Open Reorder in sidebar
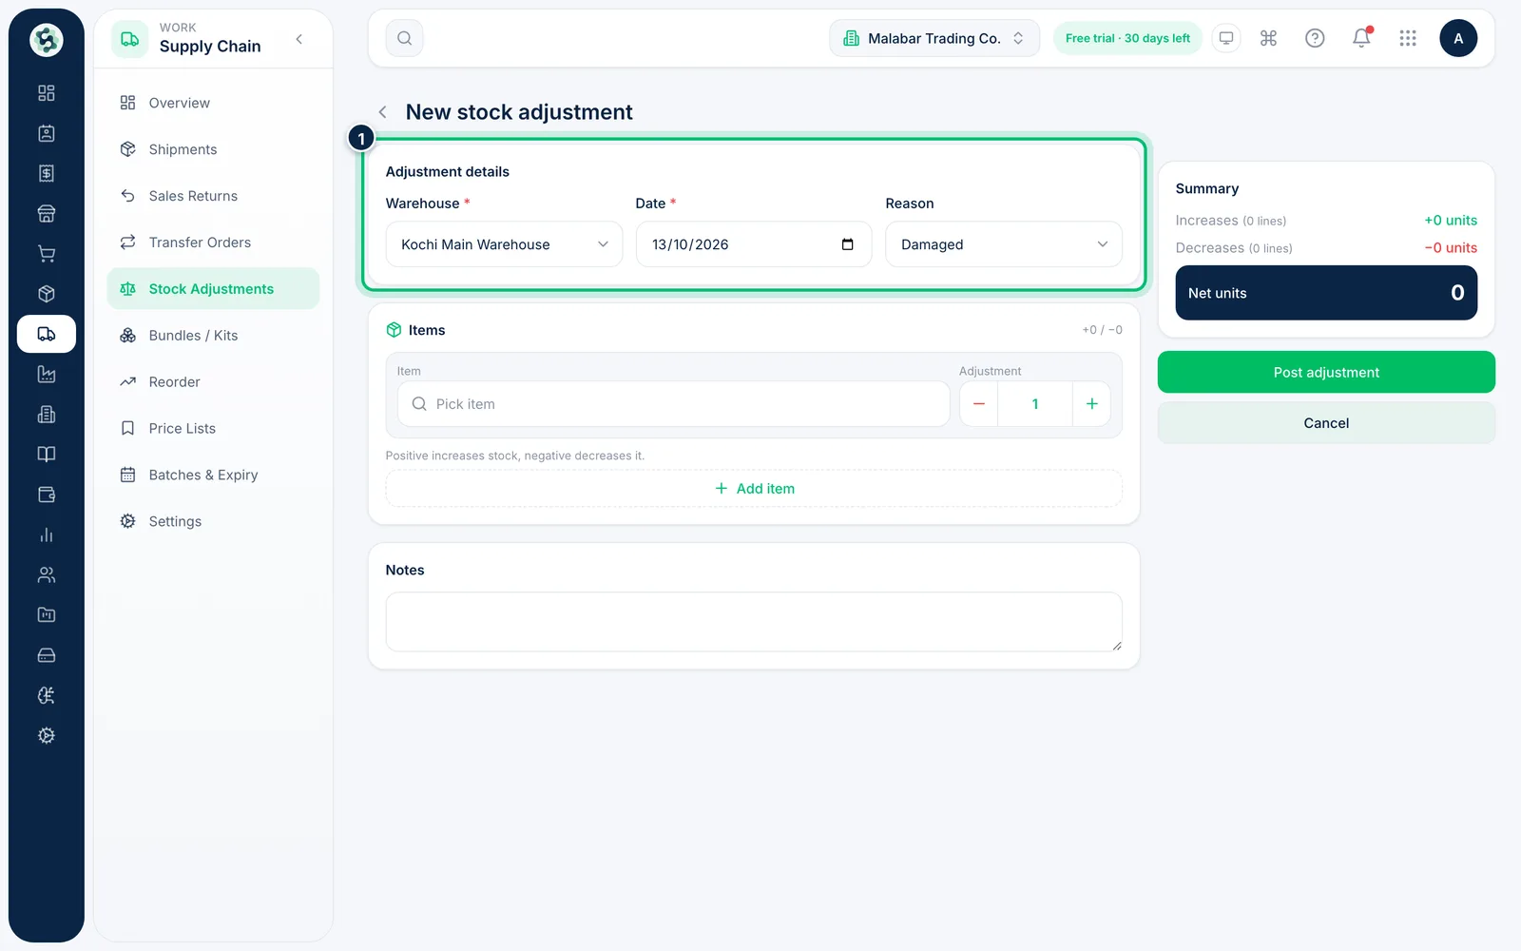 [213, 382]
